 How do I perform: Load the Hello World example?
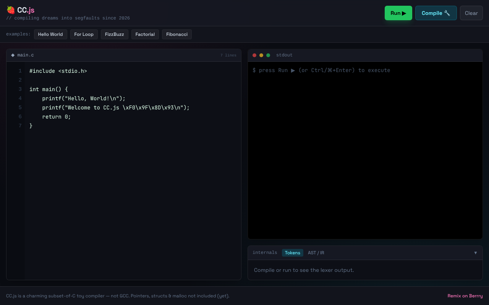(50, 34)
